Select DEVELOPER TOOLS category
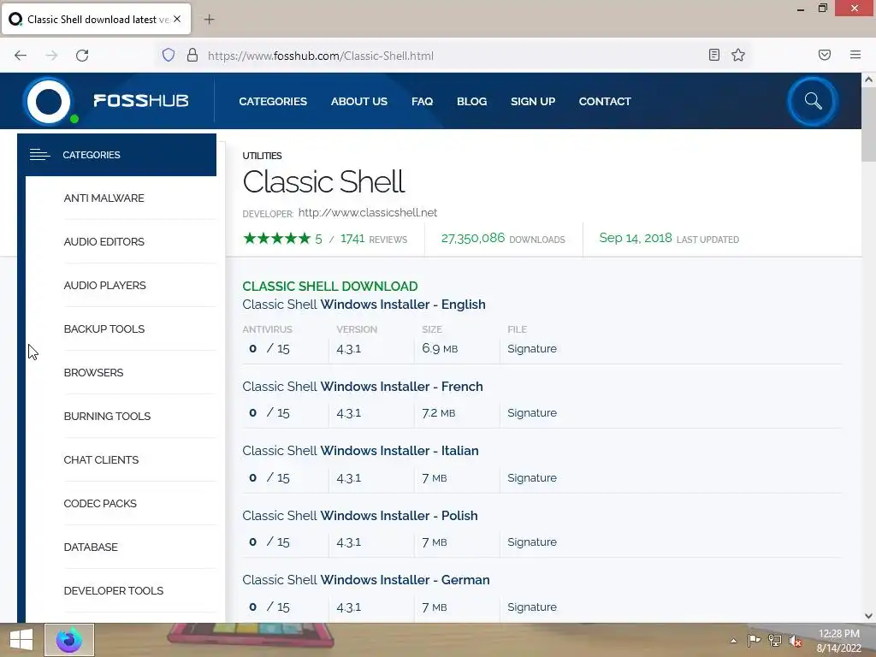This screenshot has height=657, width=876. (x=114, y=590)
